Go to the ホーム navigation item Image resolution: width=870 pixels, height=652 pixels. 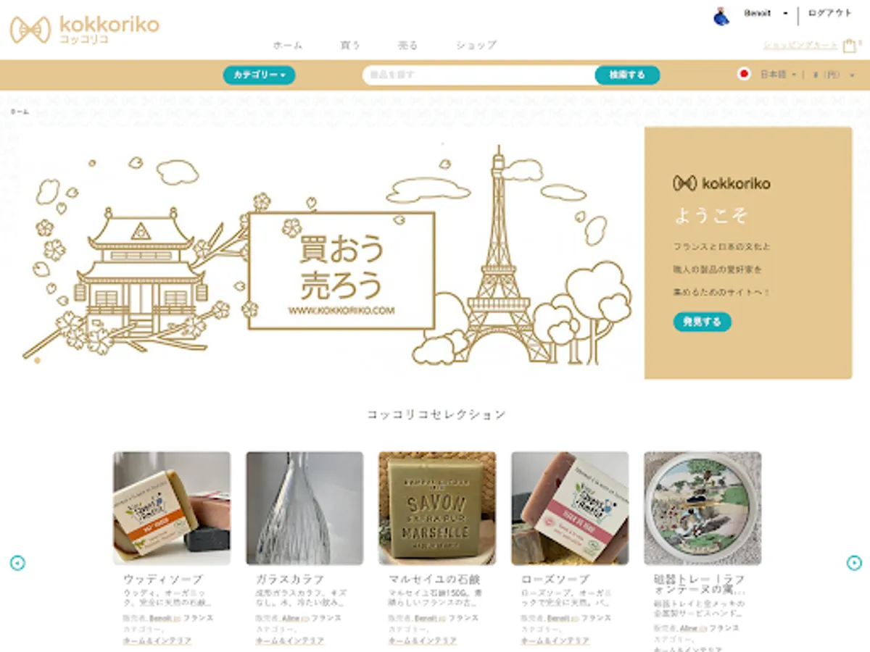[288, 45]
